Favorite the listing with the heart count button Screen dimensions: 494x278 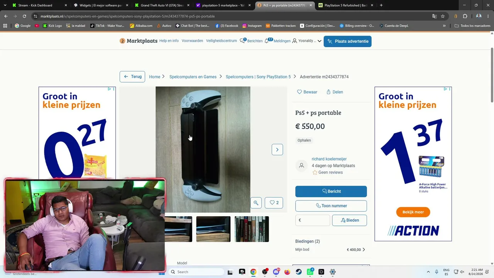click(274, 203)
